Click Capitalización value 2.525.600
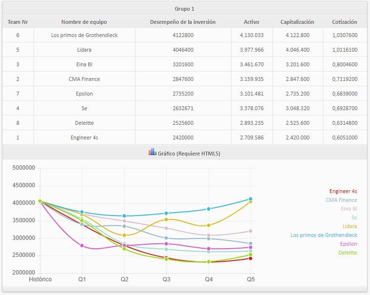The width and height of the screenshot is (370, 295). coord(297,123)
